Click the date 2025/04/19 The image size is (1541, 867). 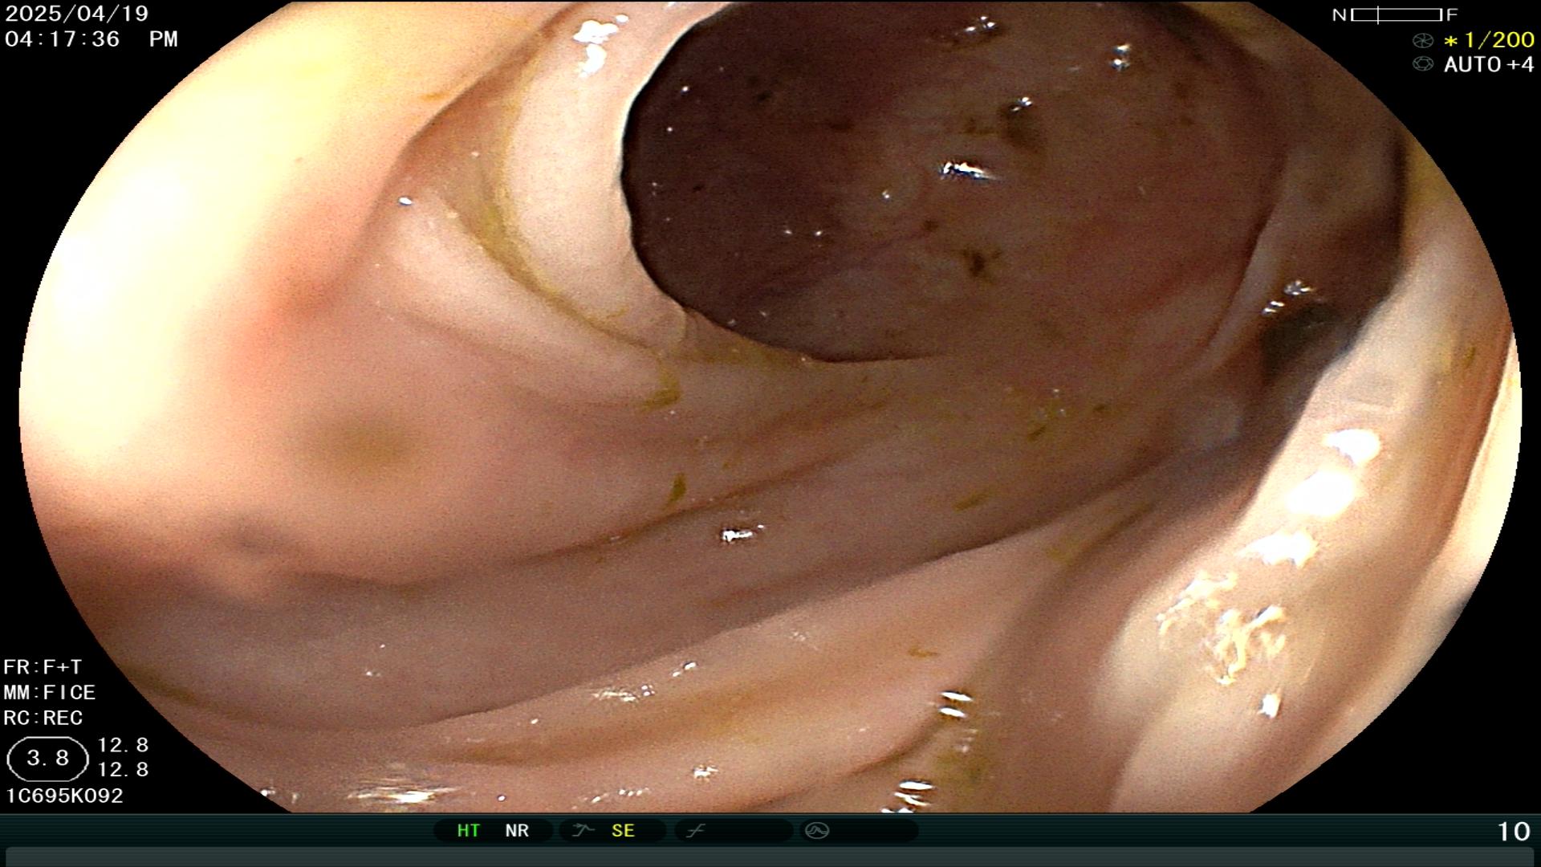(77, 14)
